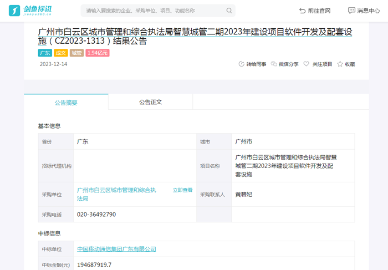Select the 成交 tag
Image resolution: width=388 pixels, height=270 pixels.
pos(60,53)
